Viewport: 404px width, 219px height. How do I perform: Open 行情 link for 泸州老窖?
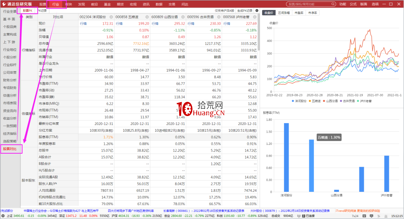[x=227, y=24]
